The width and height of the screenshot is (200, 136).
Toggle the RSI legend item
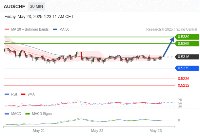click(11, 95)
